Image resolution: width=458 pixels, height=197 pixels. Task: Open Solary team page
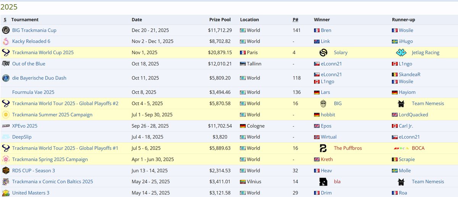coord(340,52)
